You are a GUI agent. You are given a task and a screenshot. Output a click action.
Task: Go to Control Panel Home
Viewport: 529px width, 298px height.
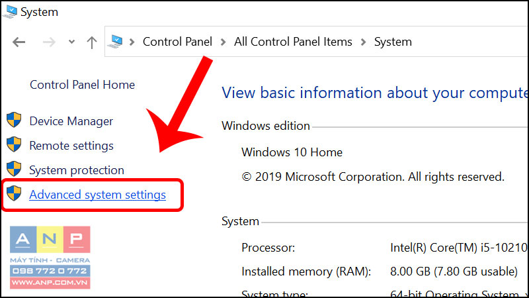pos(82,85)
